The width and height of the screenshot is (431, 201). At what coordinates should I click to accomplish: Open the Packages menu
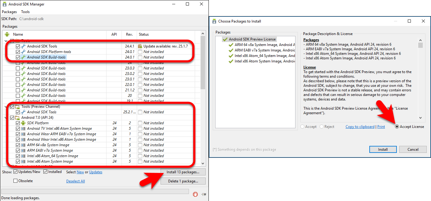click(9, 12)
